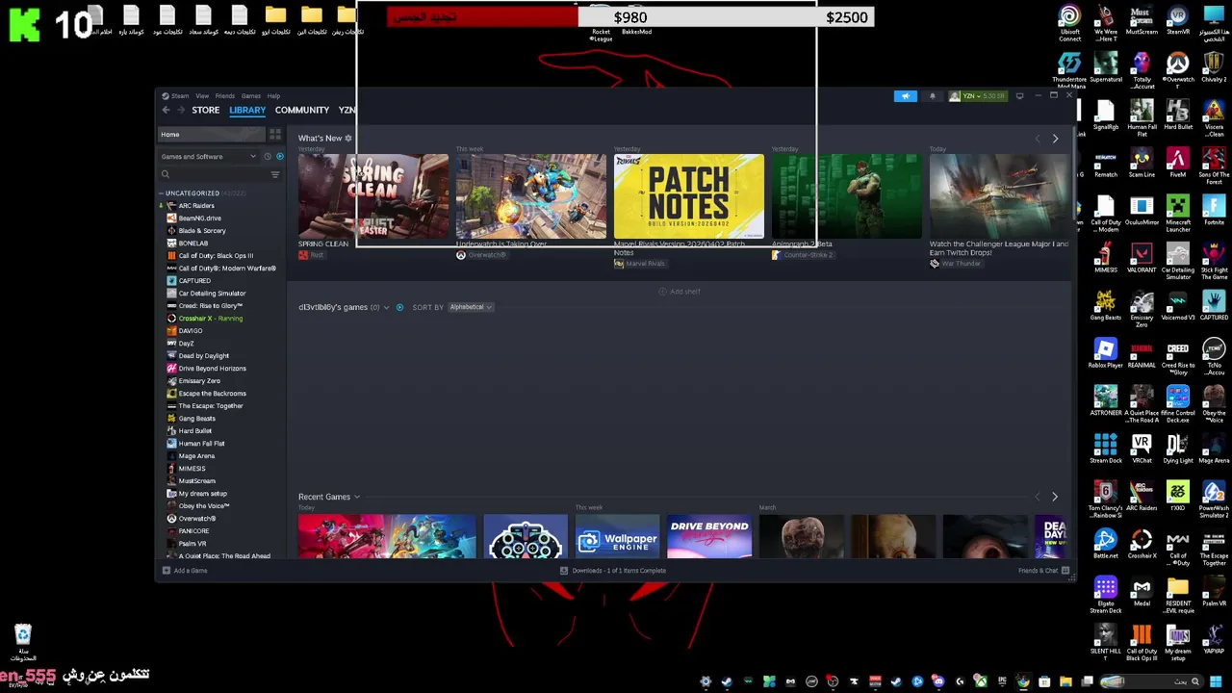Image resolution: width=1232 pixels, height=693 pixels.
Task: Select Crosshair X - Running entry
Action: (x=210, y=319)
